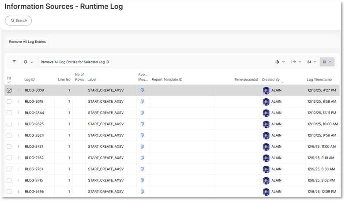Open row actions menu for RLOG-2825

point(18,124)
